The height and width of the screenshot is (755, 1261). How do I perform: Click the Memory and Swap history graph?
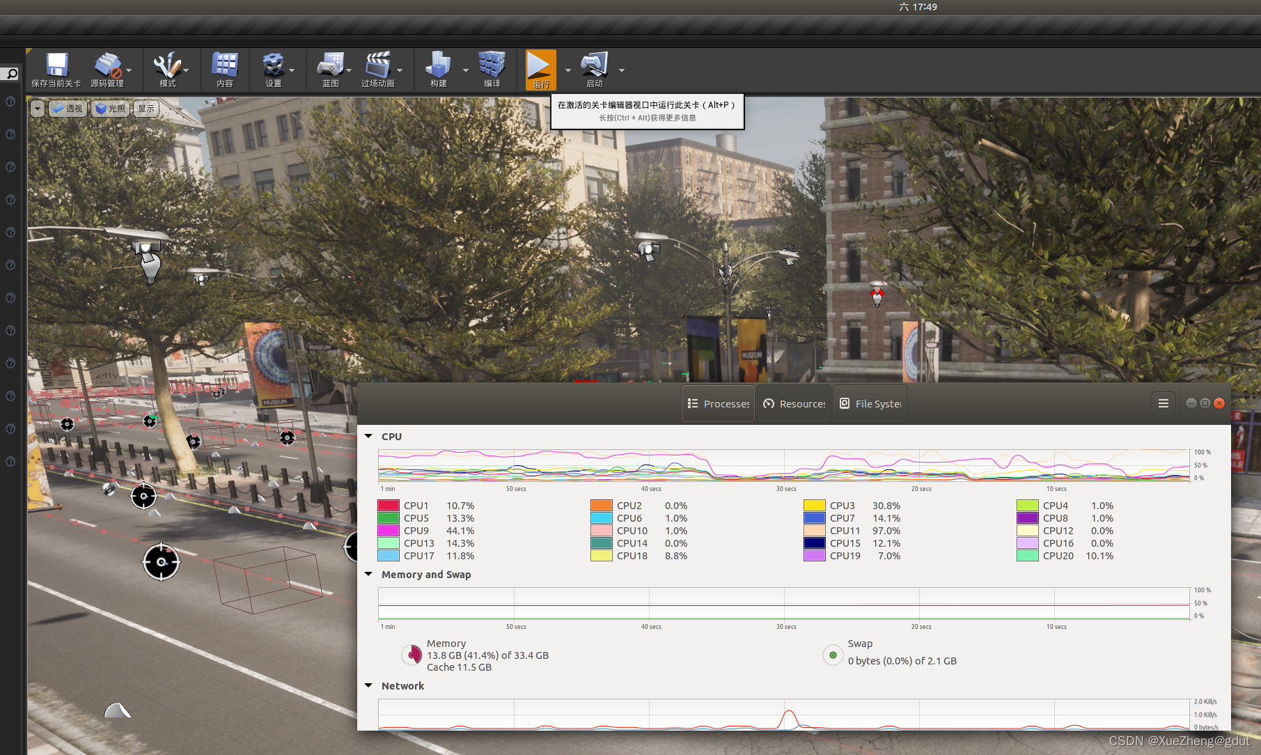(x=784, y=603)
